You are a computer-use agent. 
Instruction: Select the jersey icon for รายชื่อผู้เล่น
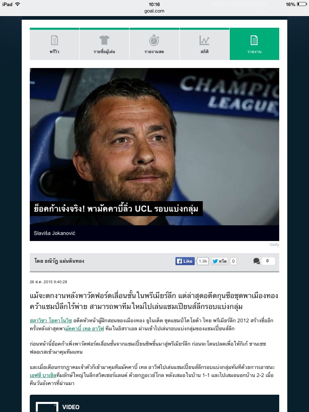coord(104,40)
